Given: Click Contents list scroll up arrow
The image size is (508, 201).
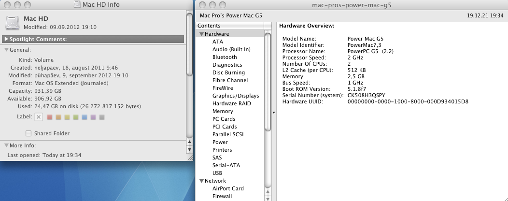Looking at the screenshot, I should pos(268,192).
